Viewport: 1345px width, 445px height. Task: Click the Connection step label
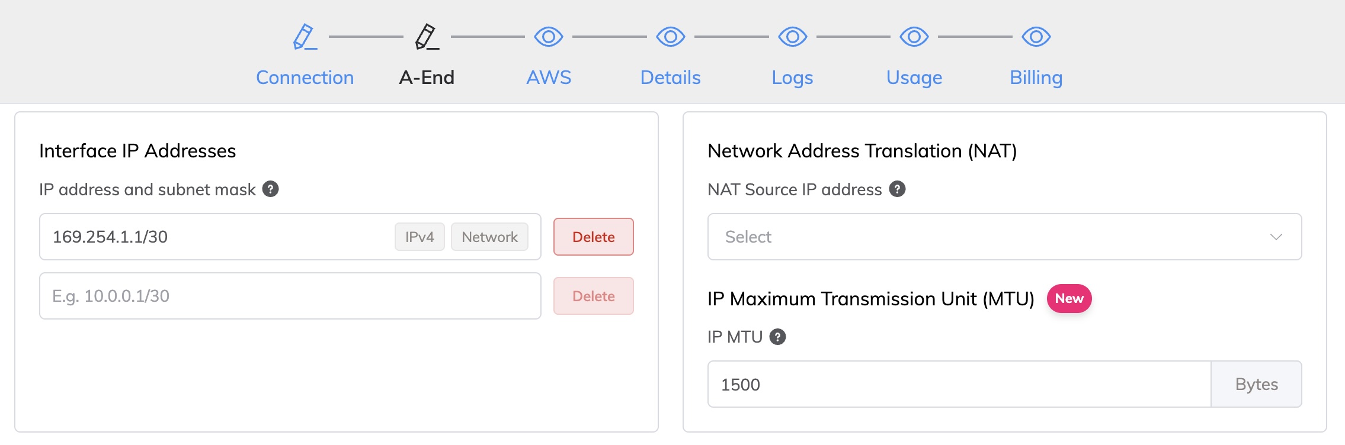pyautogui.click(x=305, y=78)
